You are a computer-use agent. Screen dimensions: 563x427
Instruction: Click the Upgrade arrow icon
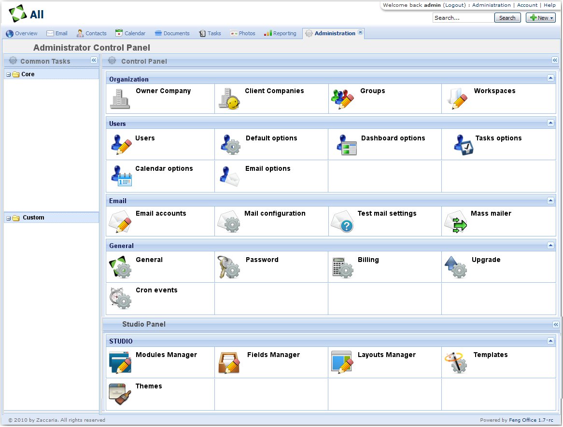point(455,267)
